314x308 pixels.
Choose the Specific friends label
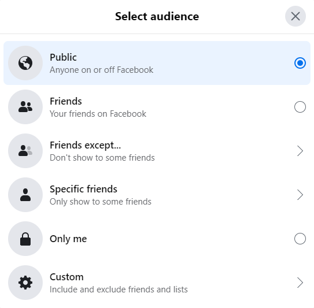click(83, 189)
